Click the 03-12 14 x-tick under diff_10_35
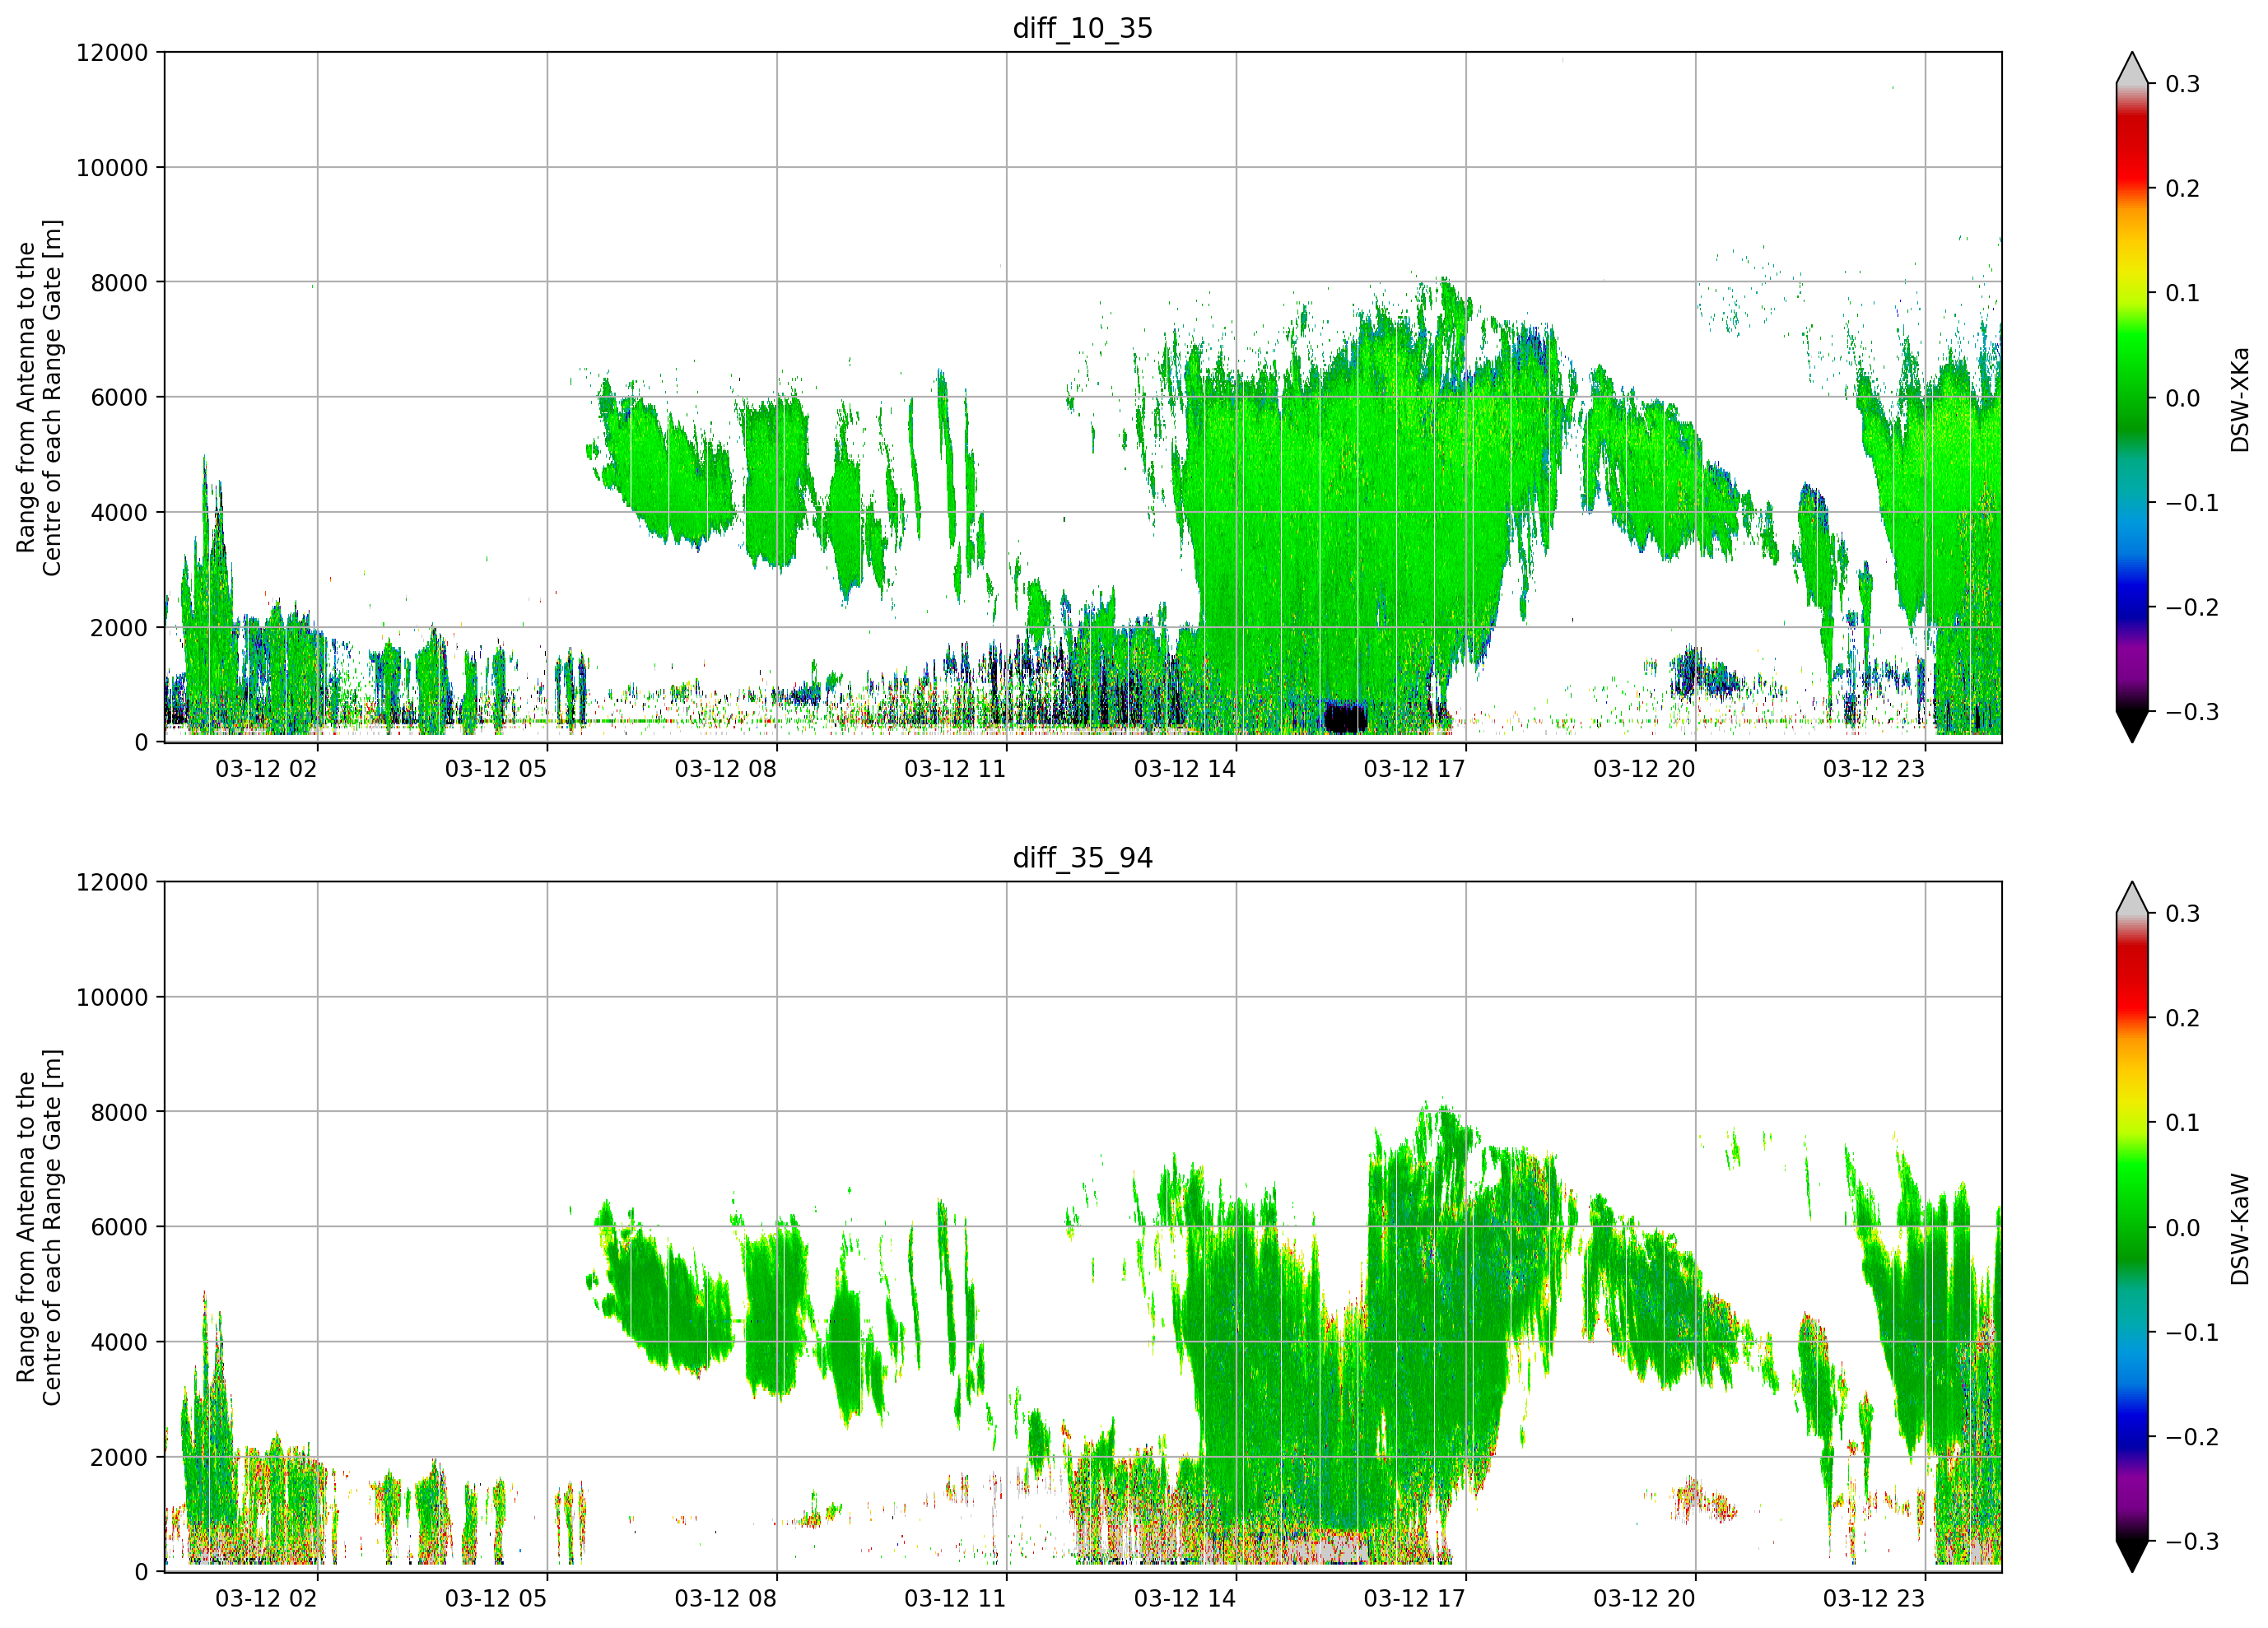2268x1628 pixels. tap(1185, 769)
